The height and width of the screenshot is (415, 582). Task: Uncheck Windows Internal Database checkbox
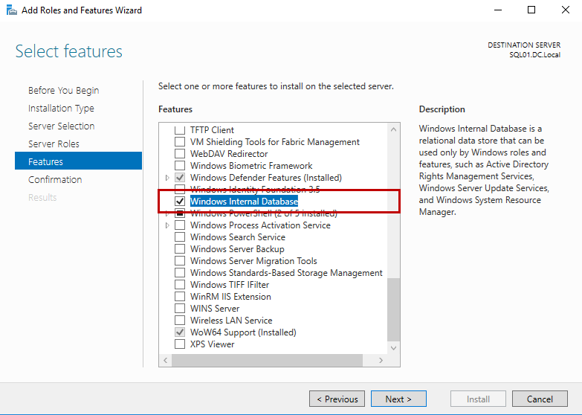(179, 202)
